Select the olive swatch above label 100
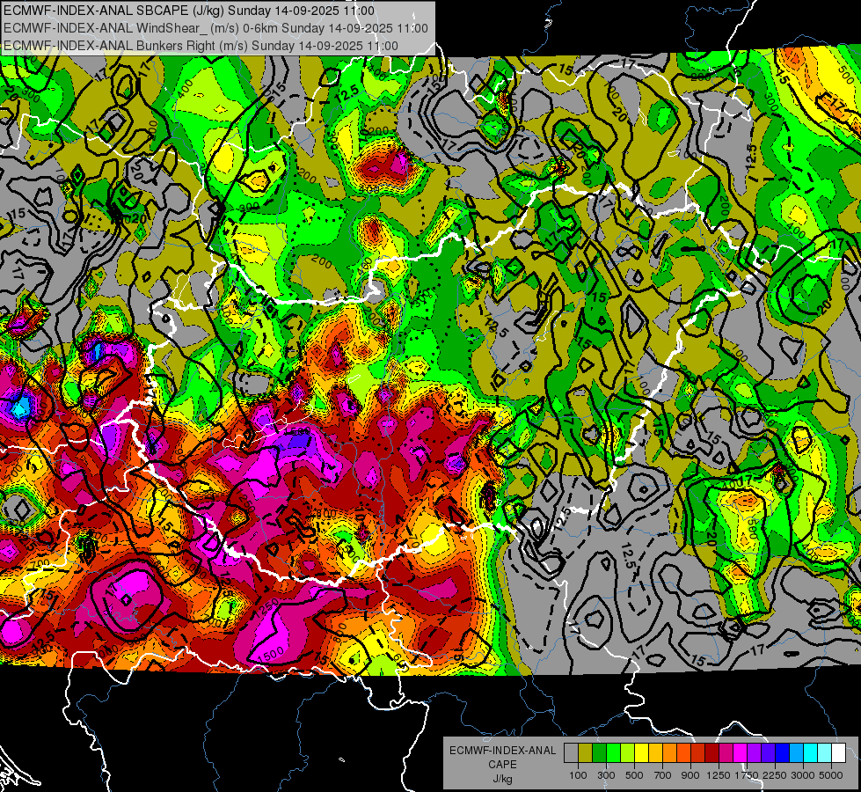Screen dimensions: 861x792 tap(586, 753)
